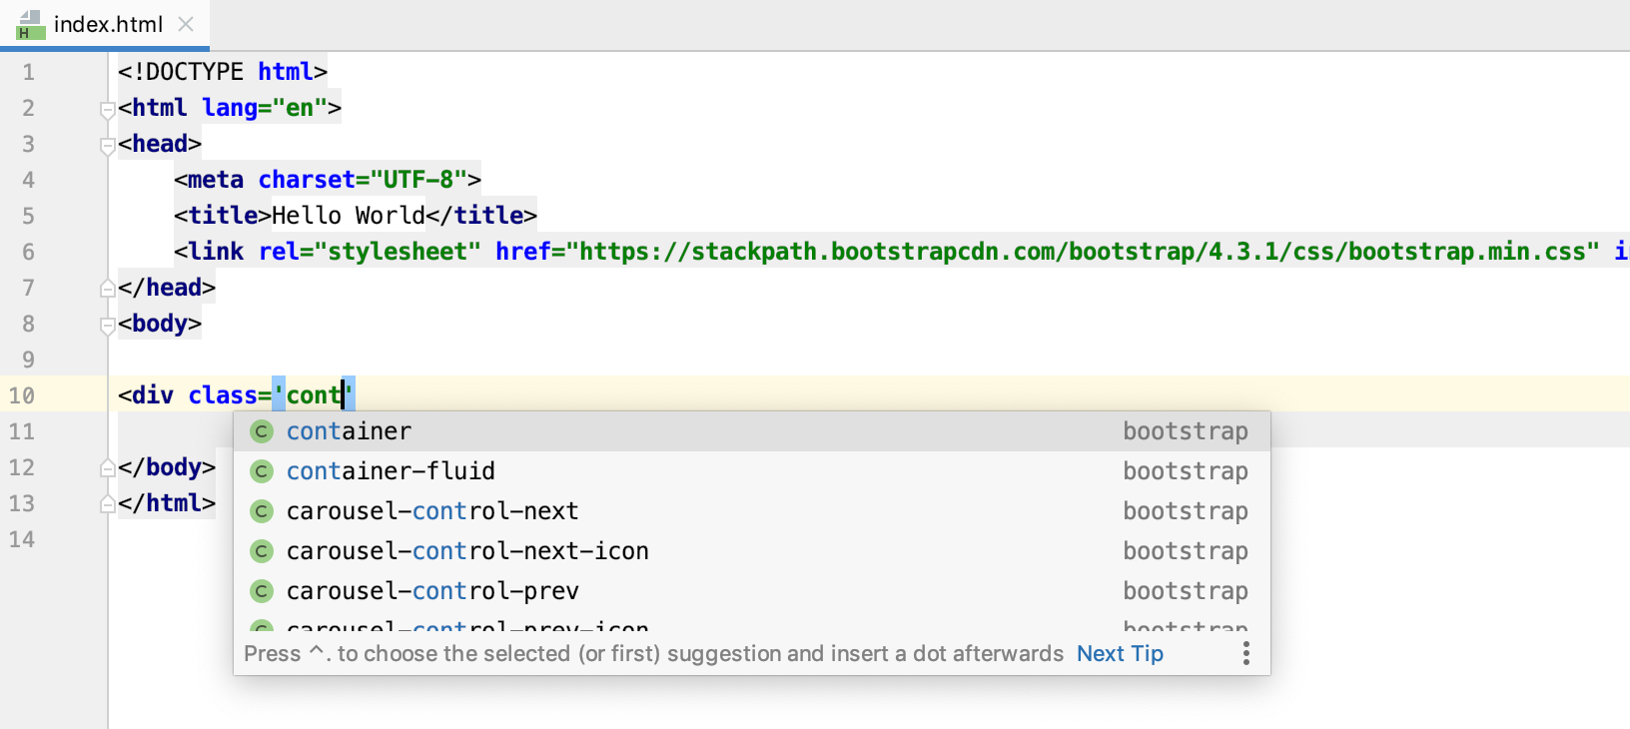The height and width of the screenshot is (729, 1630).
Task: Click line number 6 in the gutter
Action: tap(28, 252)
